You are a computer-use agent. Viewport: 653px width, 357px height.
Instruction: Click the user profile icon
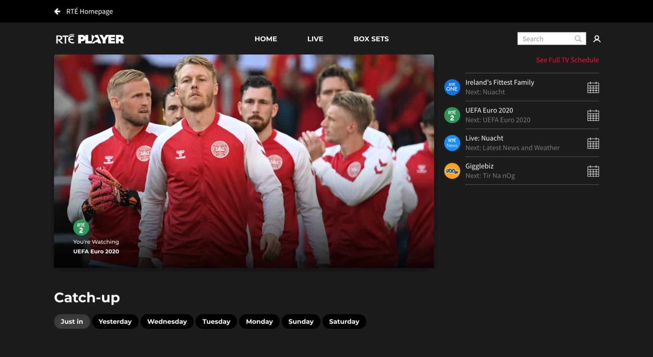597,39
